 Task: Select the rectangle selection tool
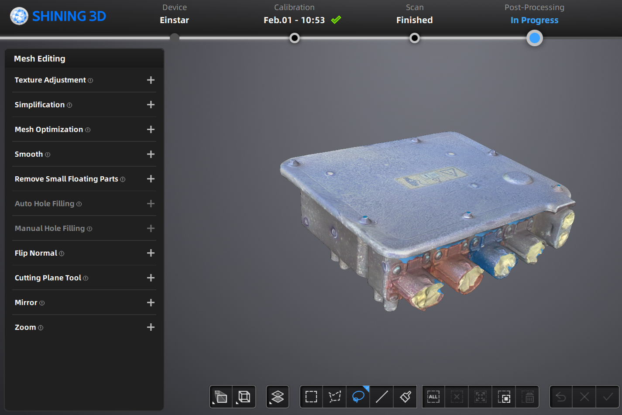pyautogui.click(x=311, y=397)
